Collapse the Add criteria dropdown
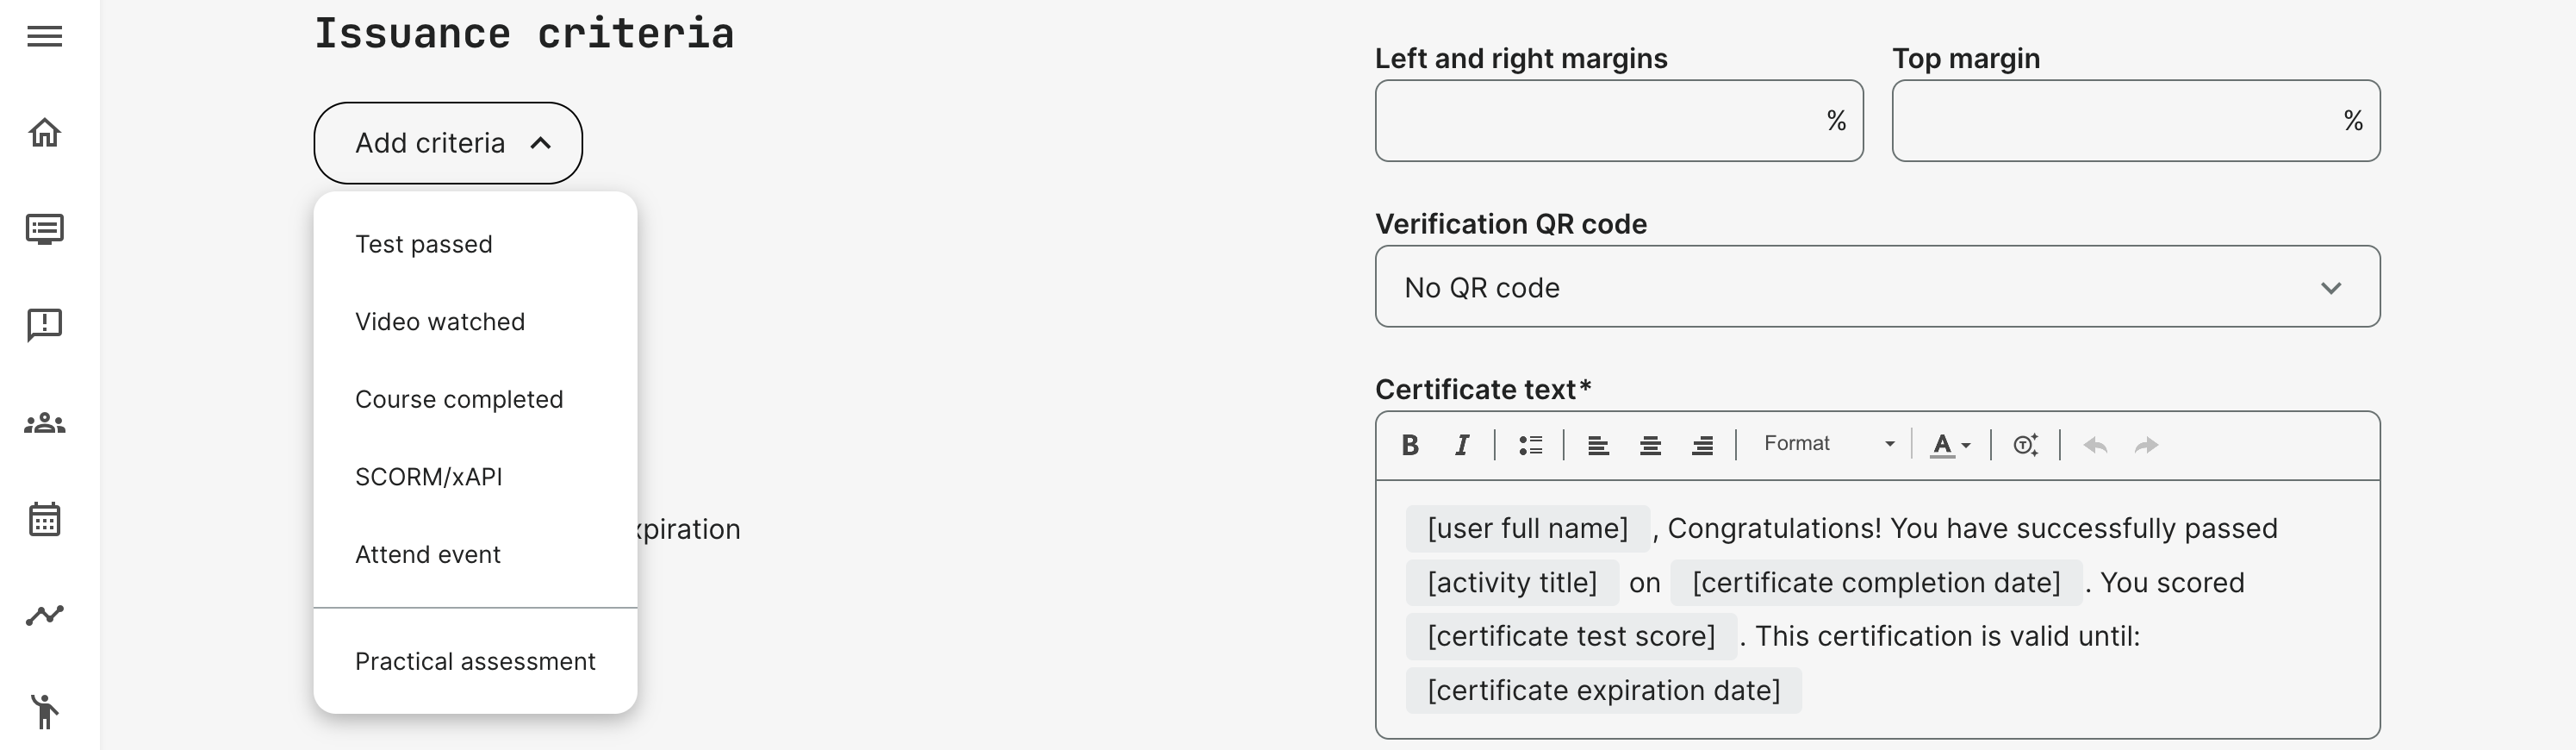 (x=448, y=143)
